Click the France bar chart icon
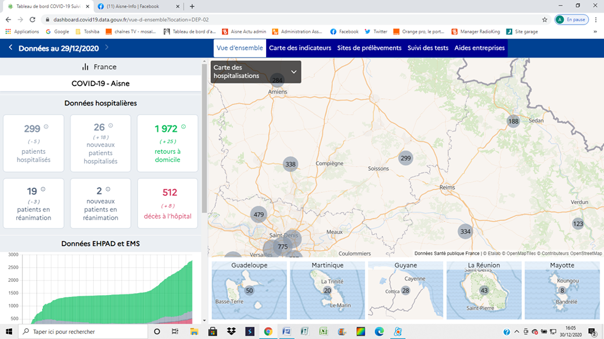Viewport: 604px width, 339px height. click(85, 67)
